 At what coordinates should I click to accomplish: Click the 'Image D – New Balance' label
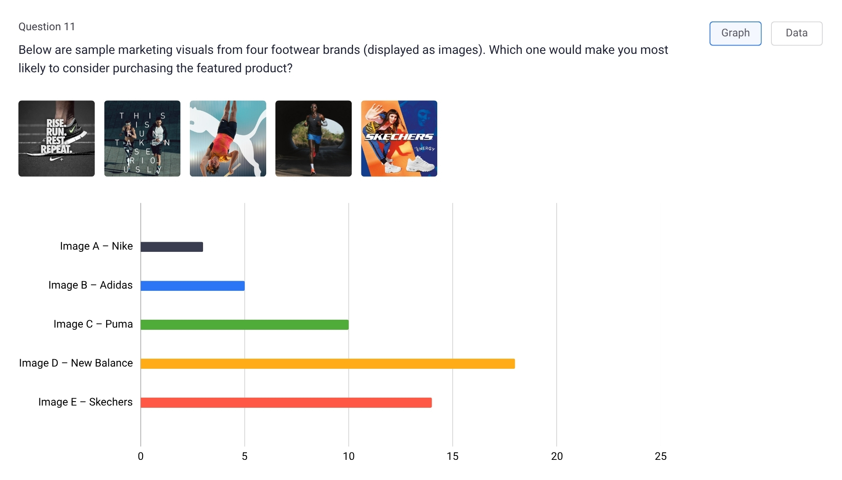point(75,363)
